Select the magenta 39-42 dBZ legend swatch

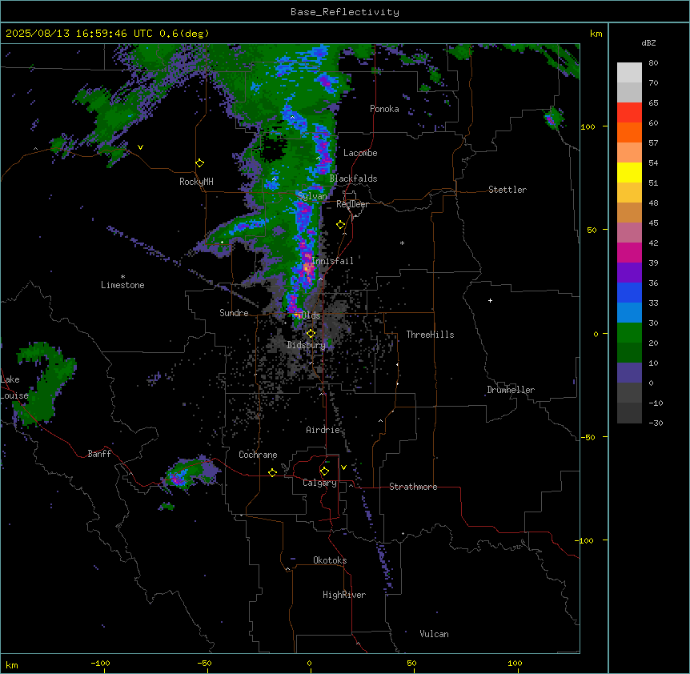pyautogui.click(x=629, y=253)
